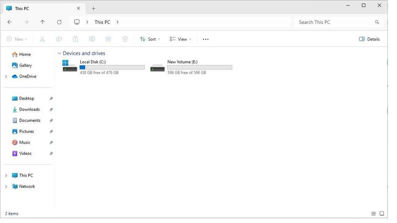Click the monitor icon in address bar
Image resolution: width=397 pixels, height=223 pixels.
click(x=77, y=22)
